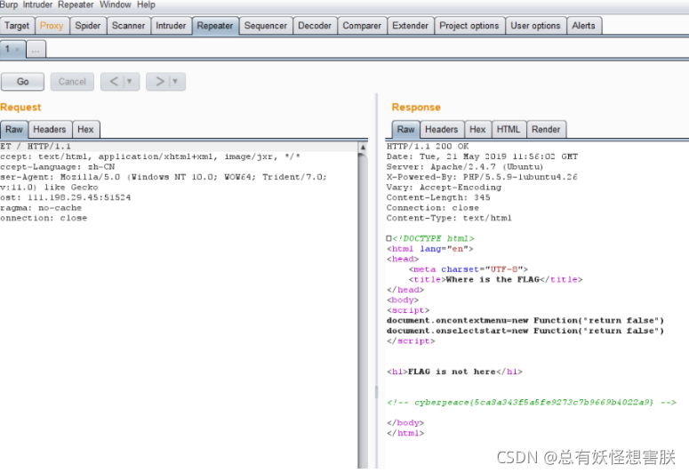Click the 'HTTP/1.1 200 OK' status line
The width and height of the screenshot is (689, 473).
(x=428, y=147)
